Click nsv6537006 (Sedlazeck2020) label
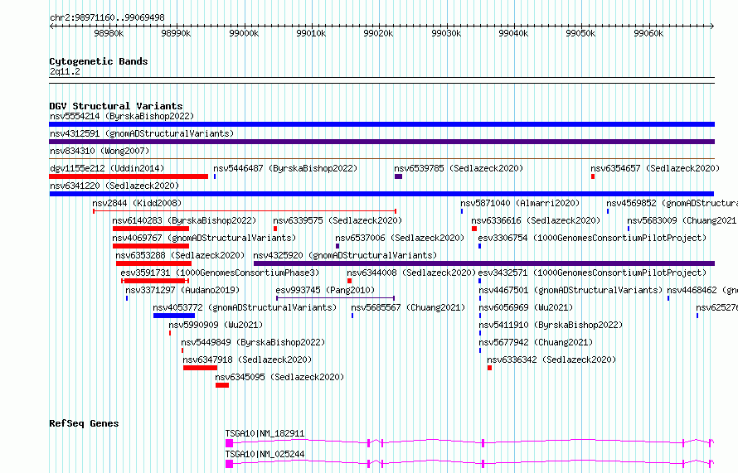Screen dimensions: 738x473 coord(400,238)
